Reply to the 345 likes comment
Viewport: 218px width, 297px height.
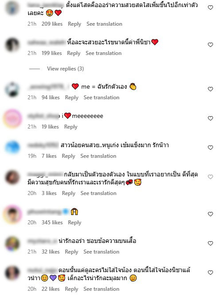pyautogui.click(x=74, y=223)
